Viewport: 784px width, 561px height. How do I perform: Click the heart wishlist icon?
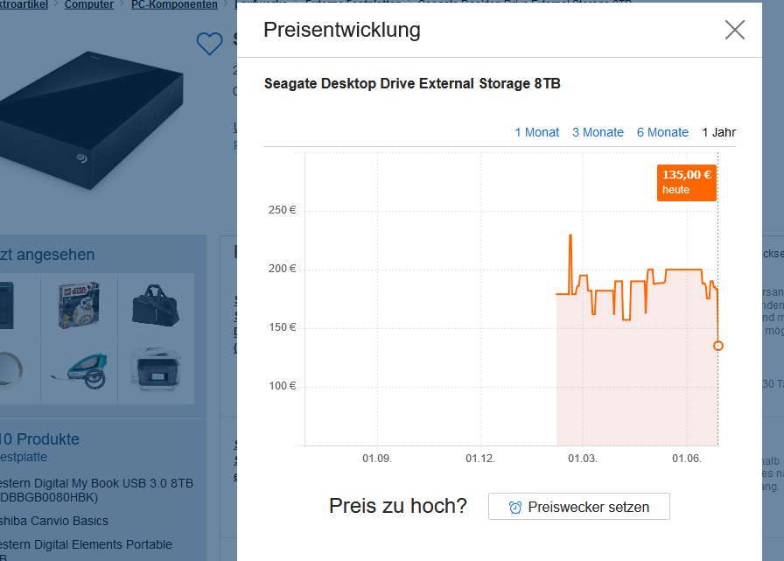(209, 43)
